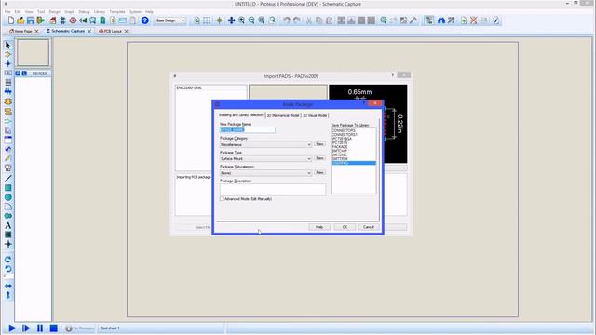Click the red X Remove Sheet icon
The image size is (596, 335).
pos(474,20)
